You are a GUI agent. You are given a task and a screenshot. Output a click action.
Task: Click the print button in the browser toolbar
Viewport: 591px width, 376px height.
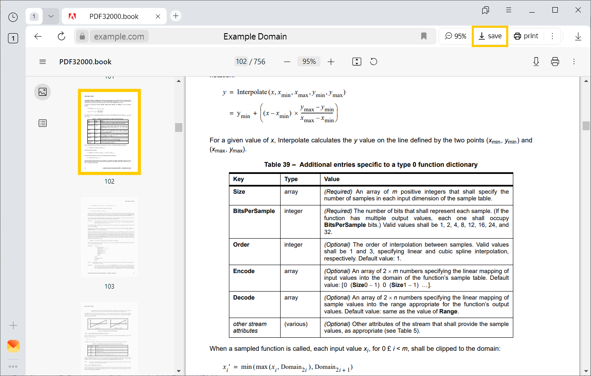pos(526,36)
